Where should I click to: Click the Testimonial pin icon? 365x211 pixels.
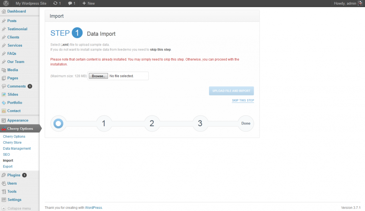pyautogui.click(x=4, y=29)
